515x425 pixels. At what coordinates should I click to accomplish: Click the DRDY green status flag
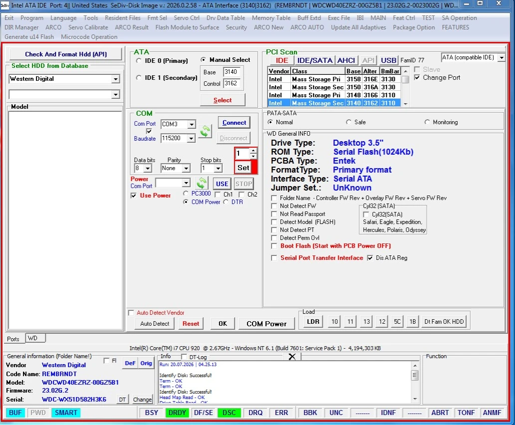177,413
